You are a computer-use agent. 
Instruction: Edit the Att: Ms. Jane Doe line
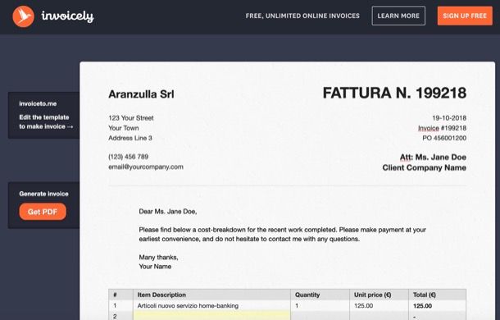click(433, 157)
